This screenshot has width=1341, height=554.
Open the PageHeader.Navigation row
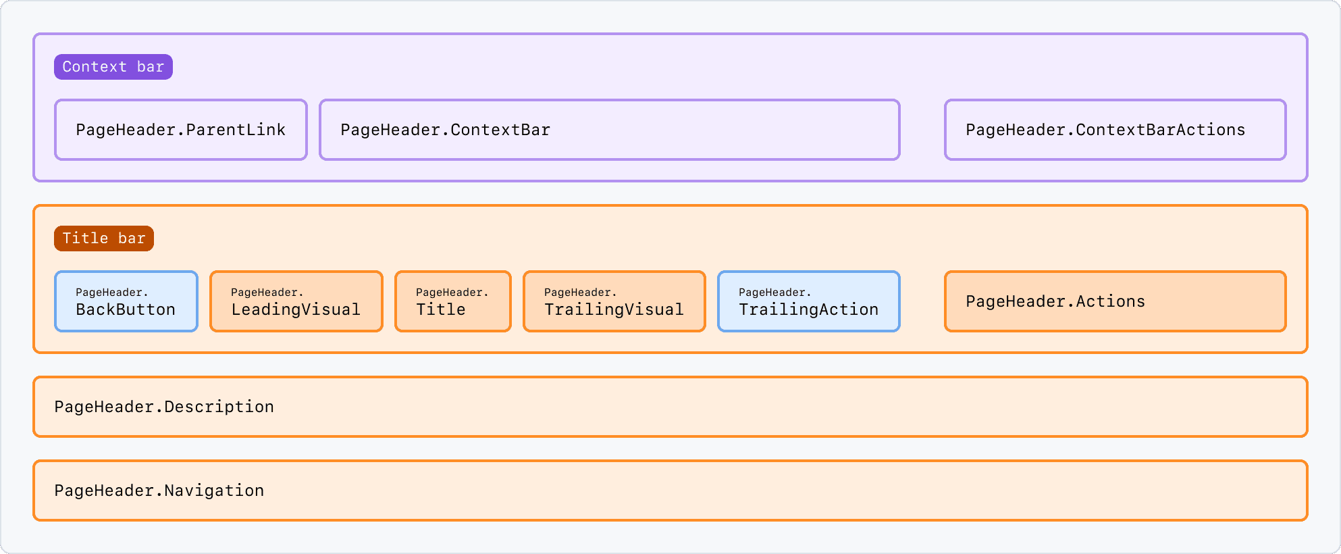coord(670,490)
